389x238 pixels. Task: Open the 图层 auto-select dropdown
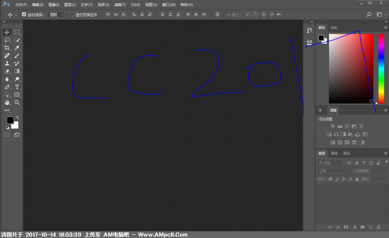[56, 14]
